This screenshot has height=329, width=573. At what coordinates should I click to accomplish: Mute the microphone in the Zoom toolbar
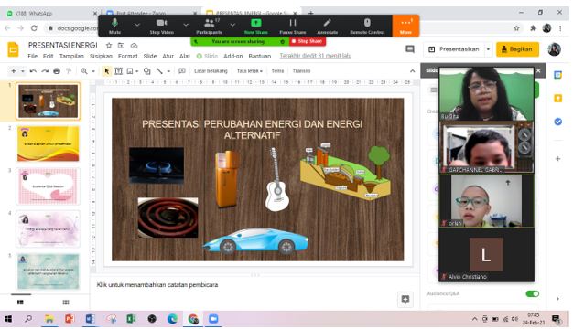point(114,26)
